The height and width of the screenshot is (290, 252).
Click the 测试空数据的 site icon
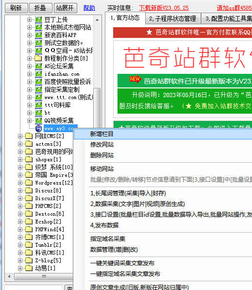[38, 43]
